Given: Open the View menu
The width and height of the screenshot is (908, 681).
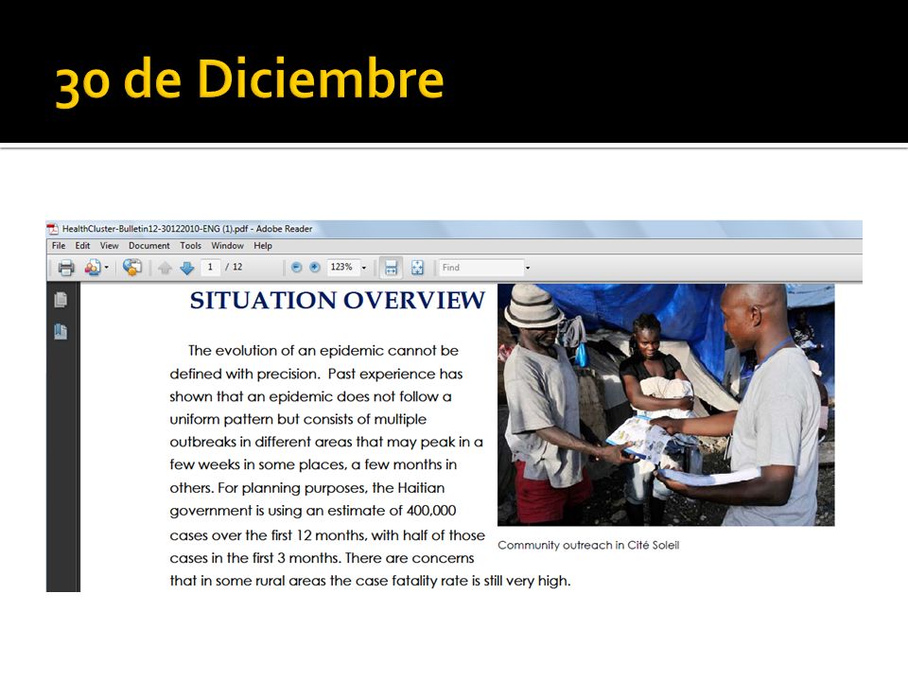Looking at the screenshot, I should [x=109, y=246].
